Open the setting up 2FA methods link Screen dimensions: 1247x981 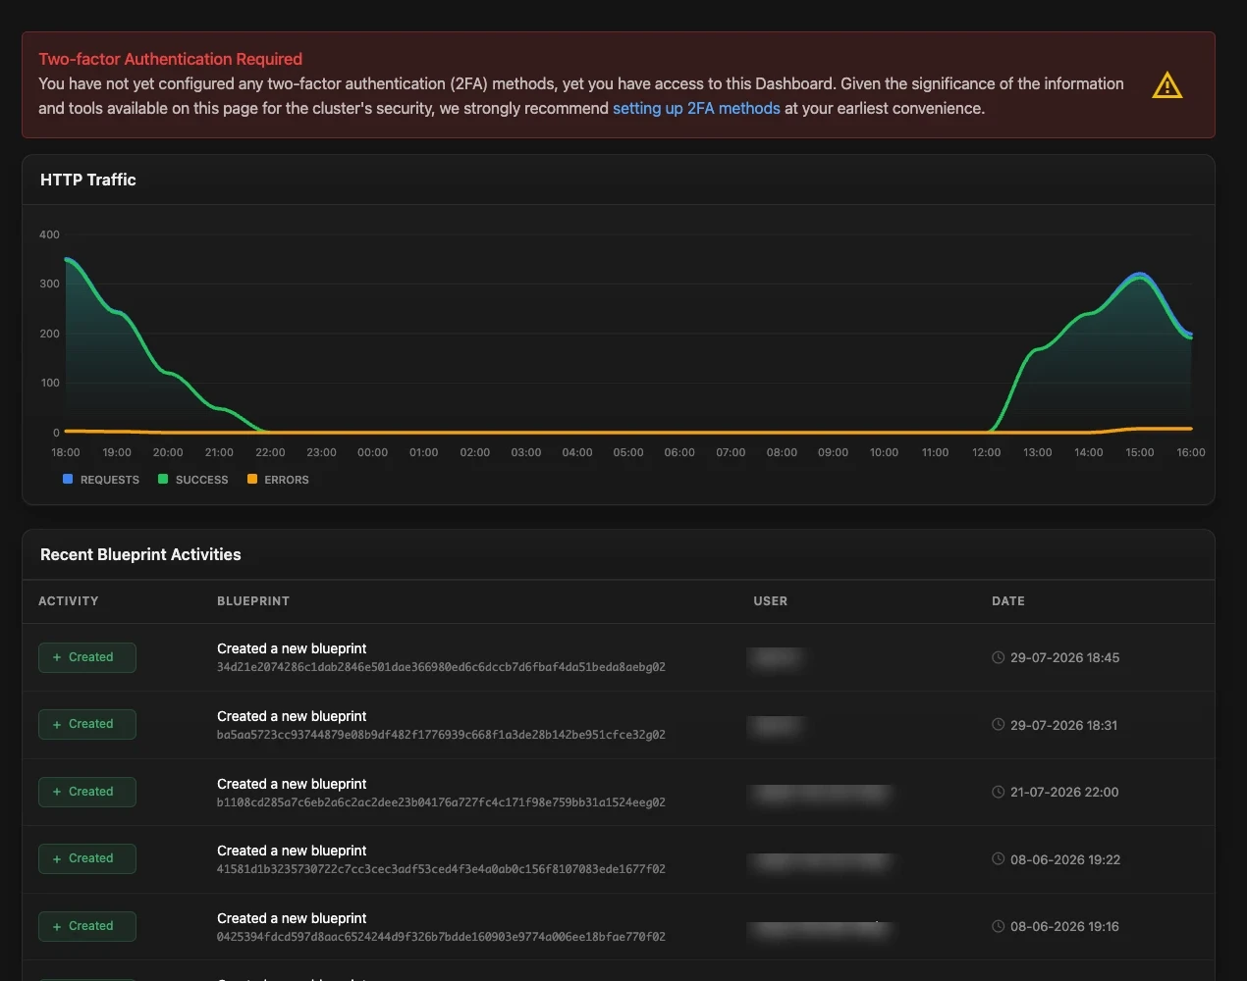click(x=696, y=108)
